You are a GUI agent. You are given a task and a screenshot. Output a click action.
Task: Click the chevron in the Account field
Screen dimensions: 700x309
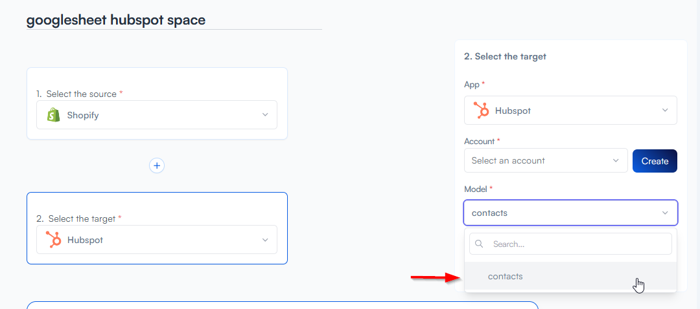pos(616,160)
